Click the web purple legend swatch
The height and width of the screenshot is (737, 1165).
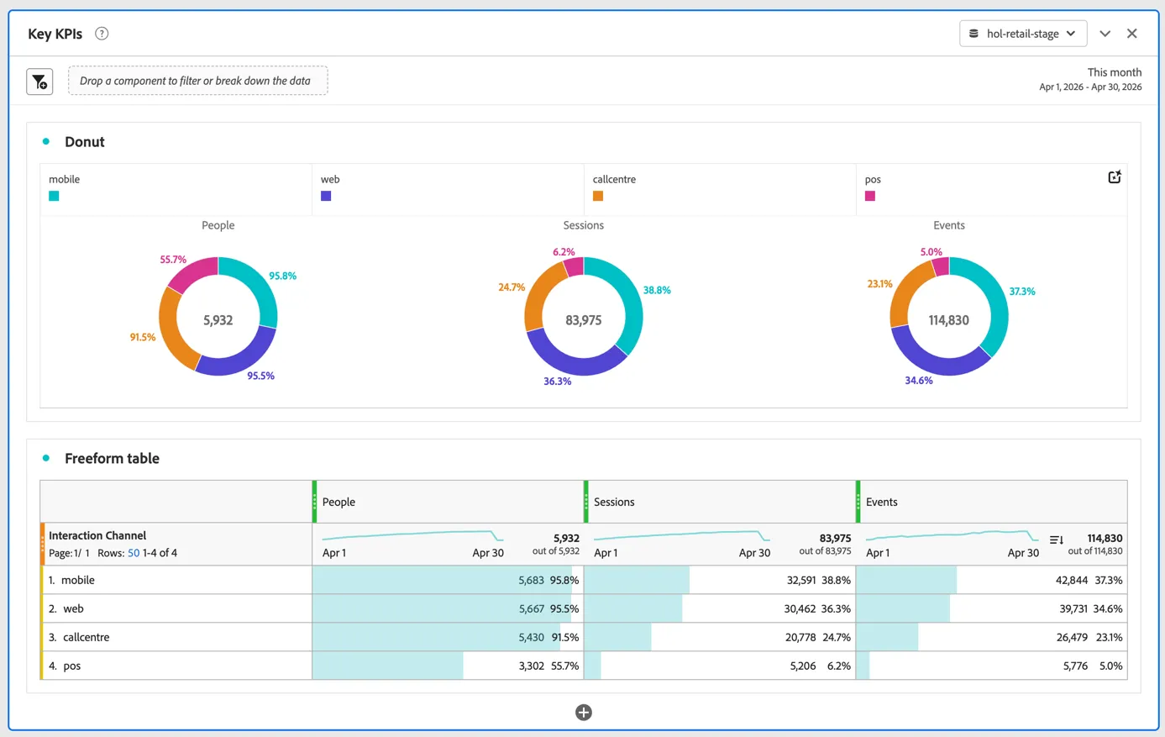(326, 196)
